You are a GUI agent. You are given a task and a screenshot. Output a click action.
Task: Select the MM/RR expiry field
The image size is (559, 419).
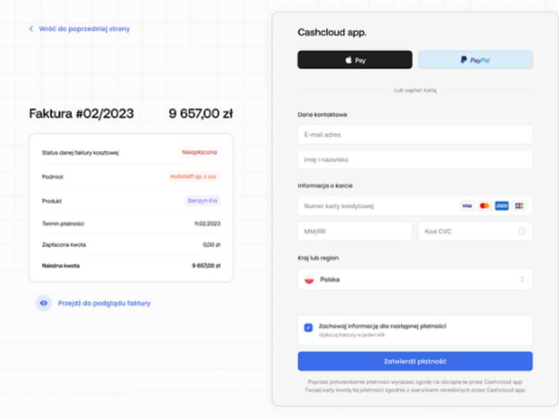(355, 232)
